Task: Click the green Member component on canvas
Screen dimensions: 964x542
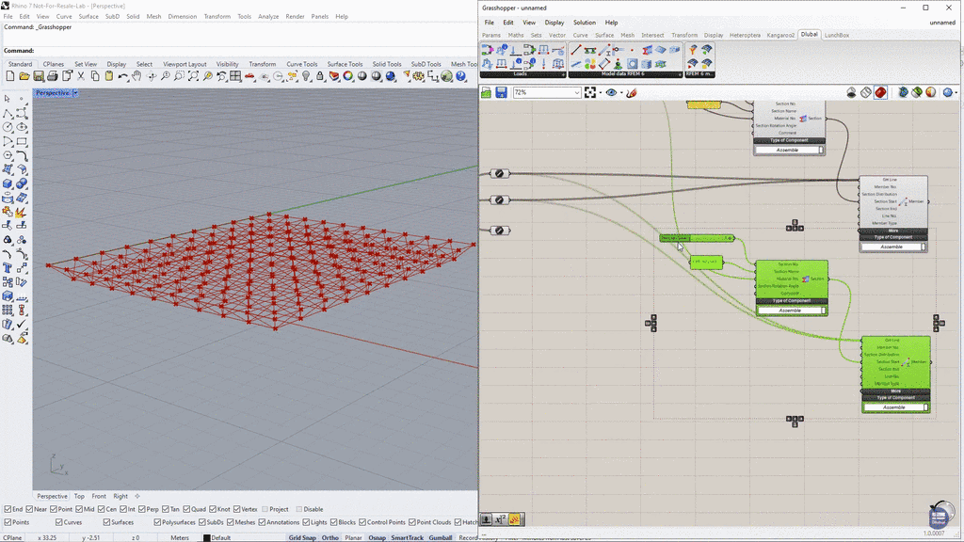Action: click(896, 375)
